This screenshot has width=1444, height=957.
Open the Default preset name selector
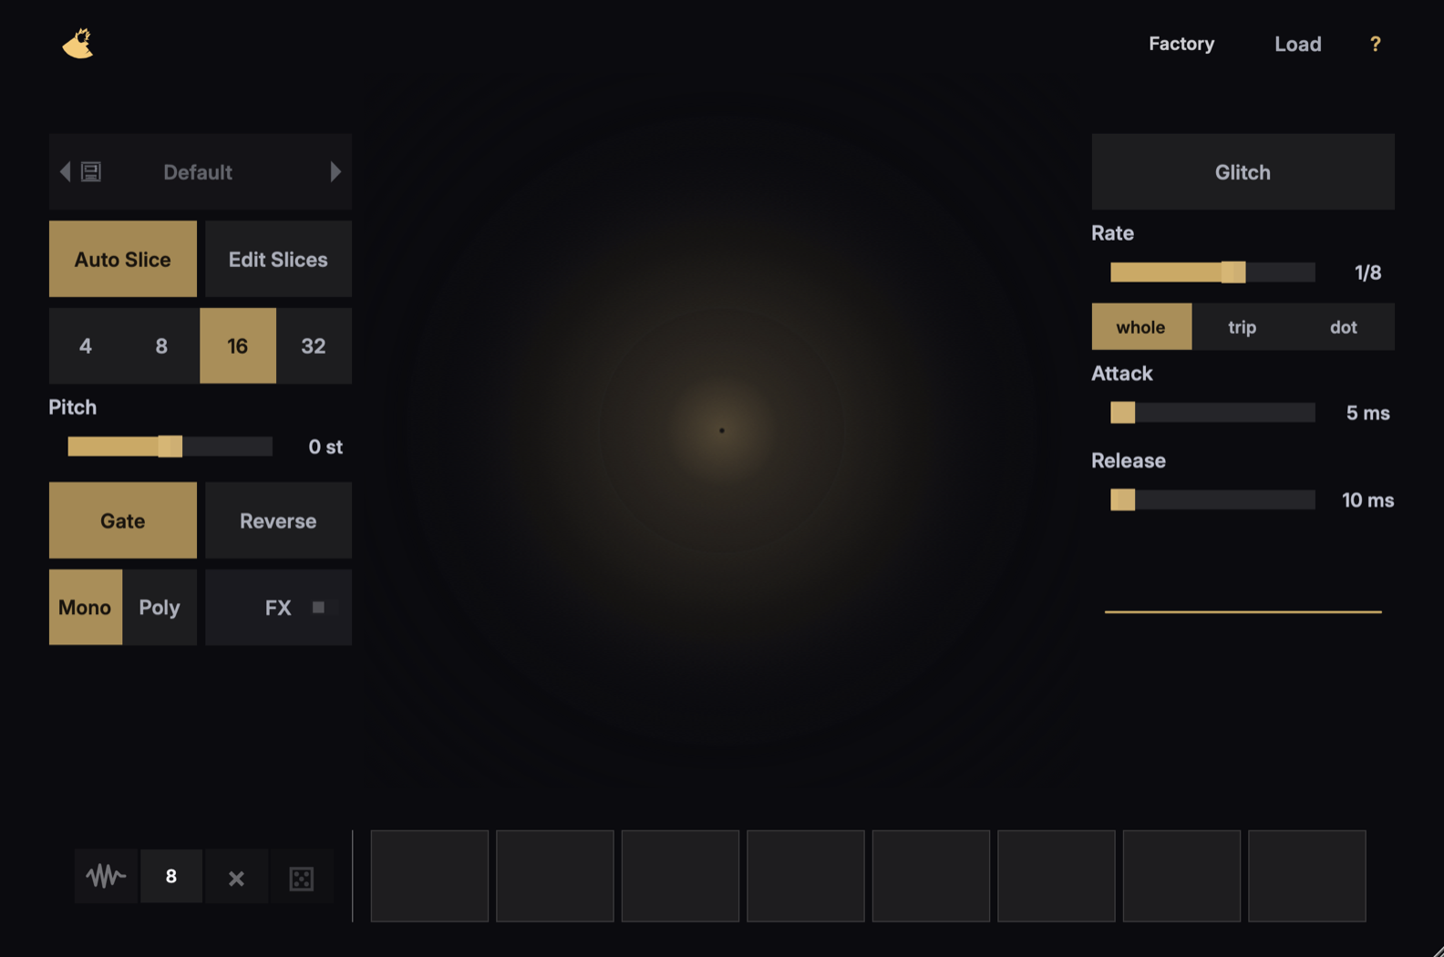(198, 172)
